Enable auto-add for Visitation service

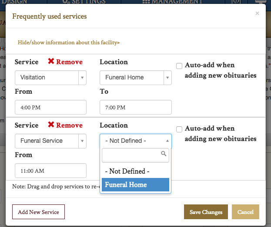click(179, 66)
